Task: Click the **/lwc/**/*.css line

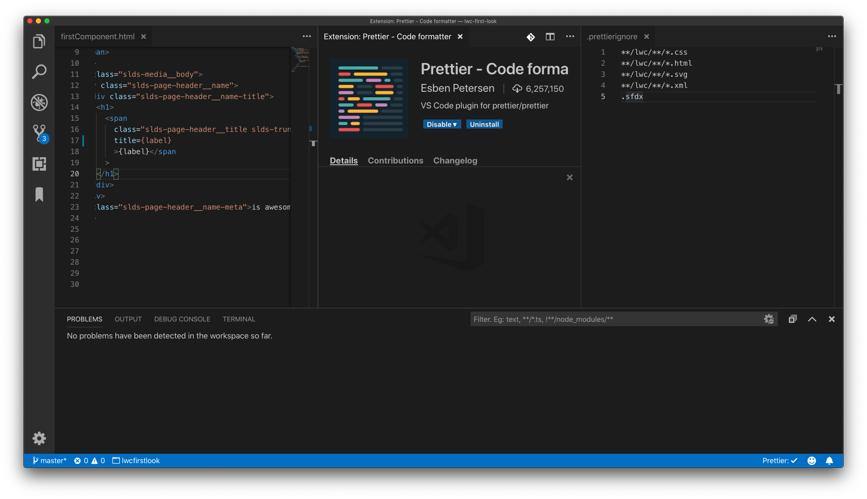Action: [654, 52]
